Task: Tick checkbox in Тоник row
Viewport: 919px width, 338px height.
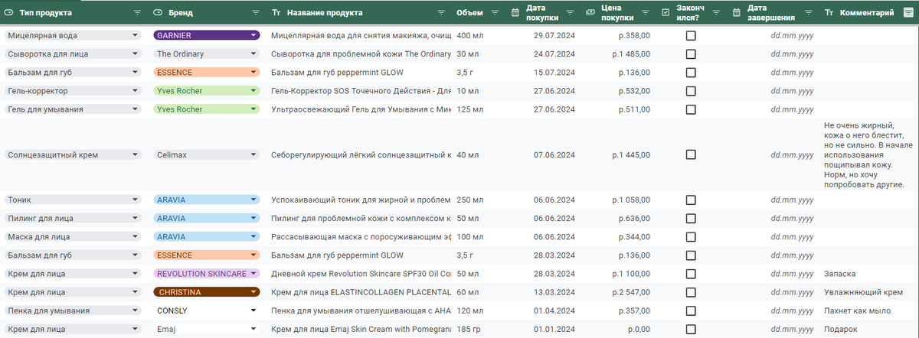Action: [691, 200]
